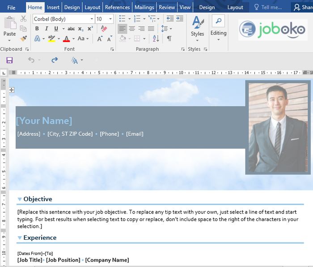Increase font size with Grow Font
Screen dimensions: 313x267
[x=100, y=38]
